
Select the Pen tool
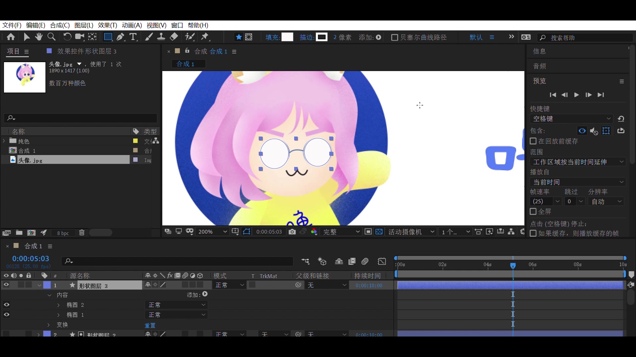pyautogui.click(x=121, y=37)
